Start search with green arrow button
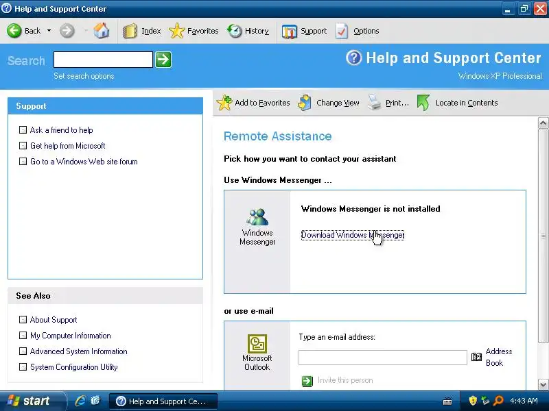549x411 pixels. [x=163, y=60]
